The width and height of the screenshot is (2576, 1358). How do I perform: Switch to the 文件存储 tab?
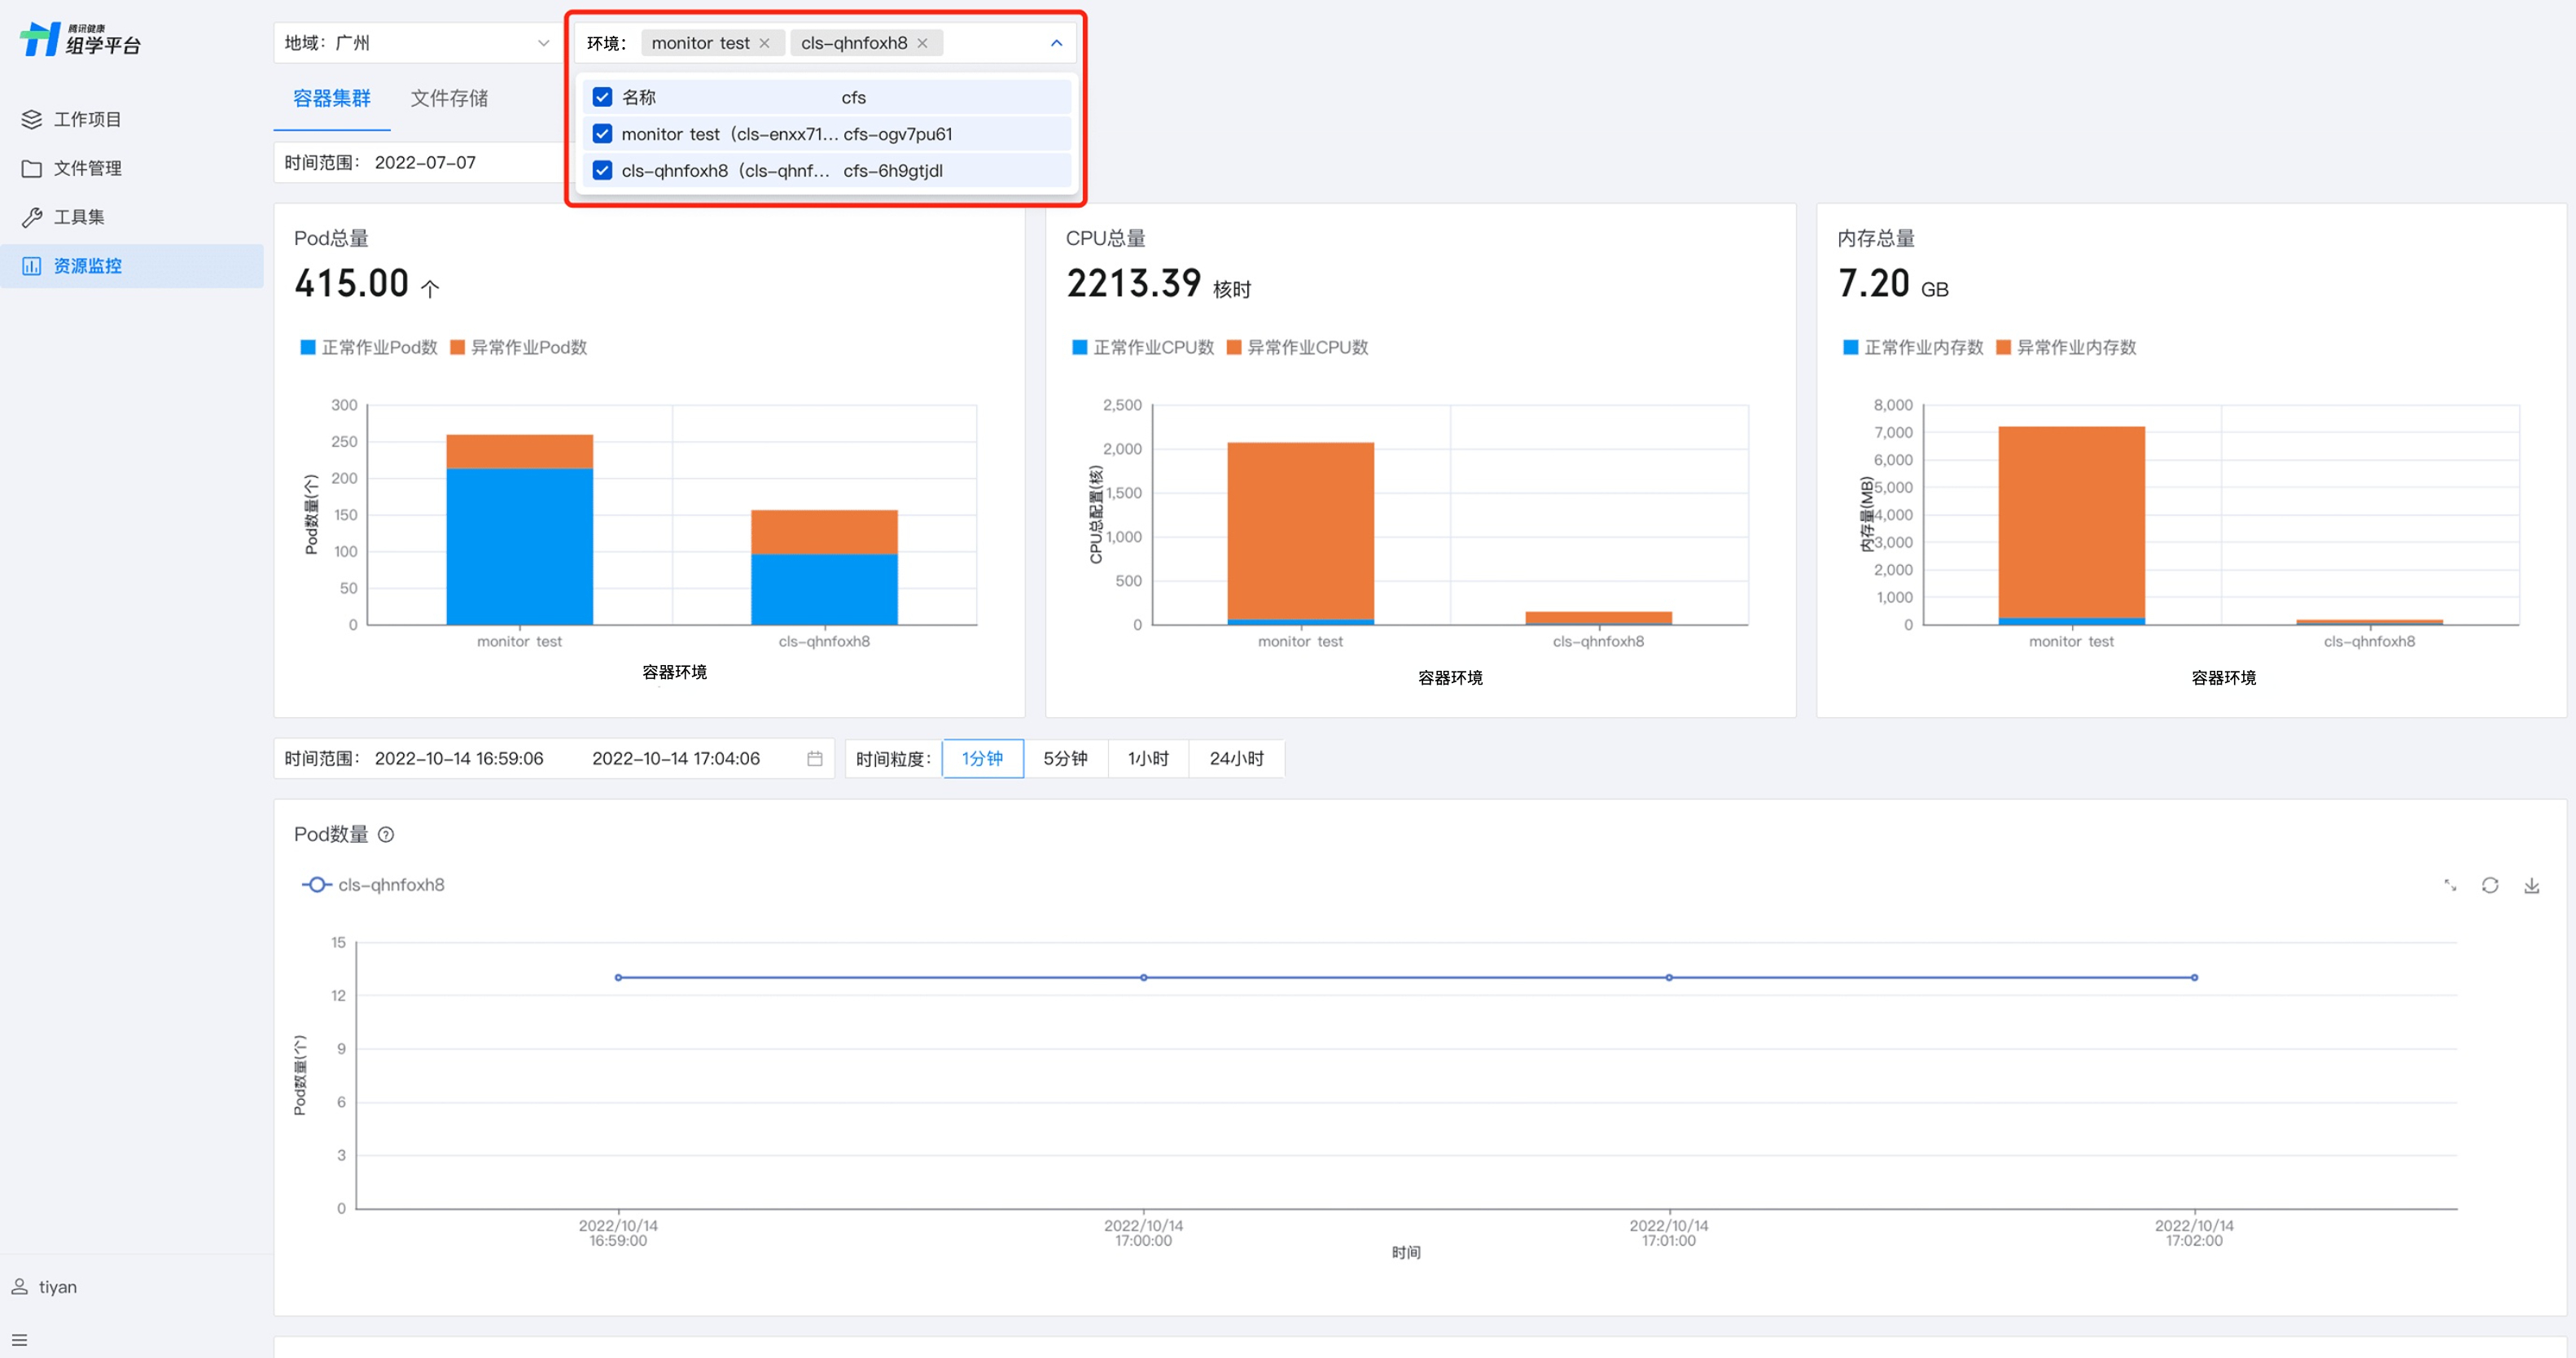pos(449,98)
